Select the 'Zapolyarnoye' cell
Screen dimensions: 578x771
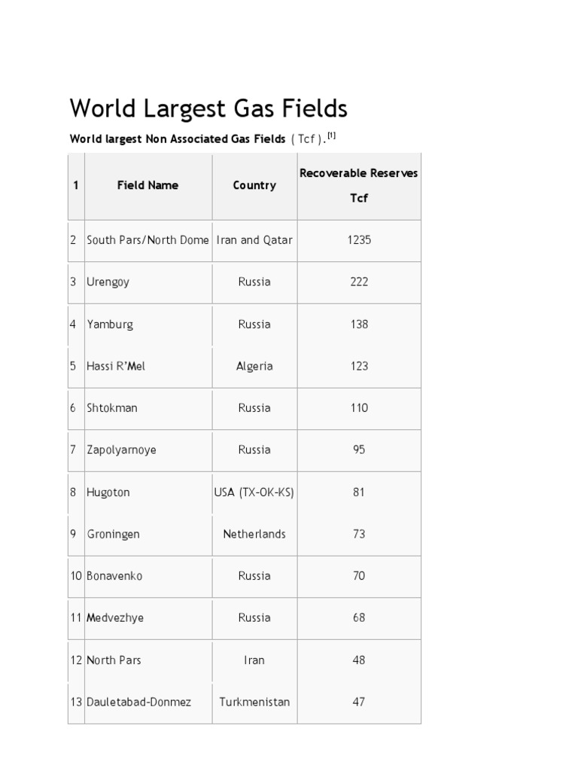click(122, 450)
